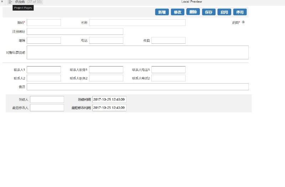Click the 最后修改时间 label
285x187 pixels.
[81, 108]
